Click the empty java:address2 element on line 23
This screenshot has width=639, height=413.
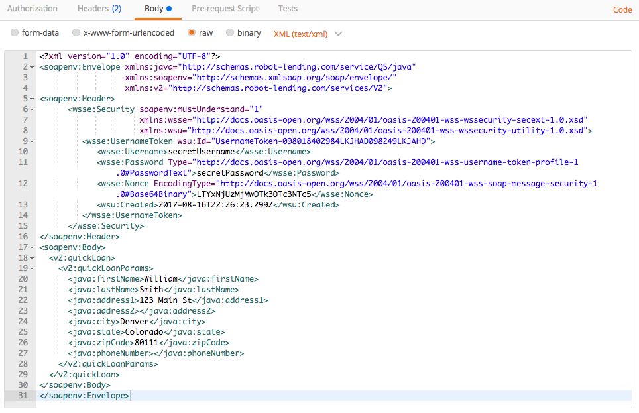coord(142,311)
